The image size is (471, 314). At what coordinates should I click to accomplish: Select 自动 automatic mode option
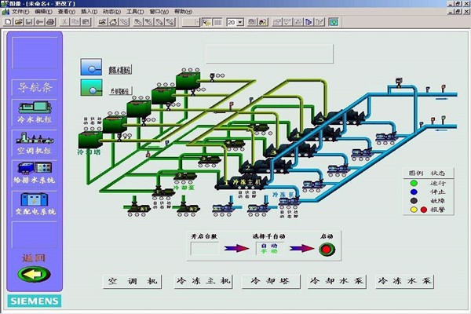click(268, 245)
